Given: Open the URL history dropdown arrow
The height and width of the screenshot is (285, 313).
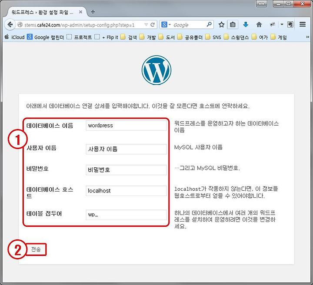Looking at the screenshot, I should (x=146, y=25).
